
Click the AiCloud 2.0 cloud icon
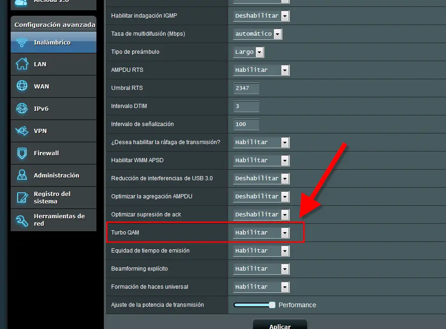coord(20,3)
